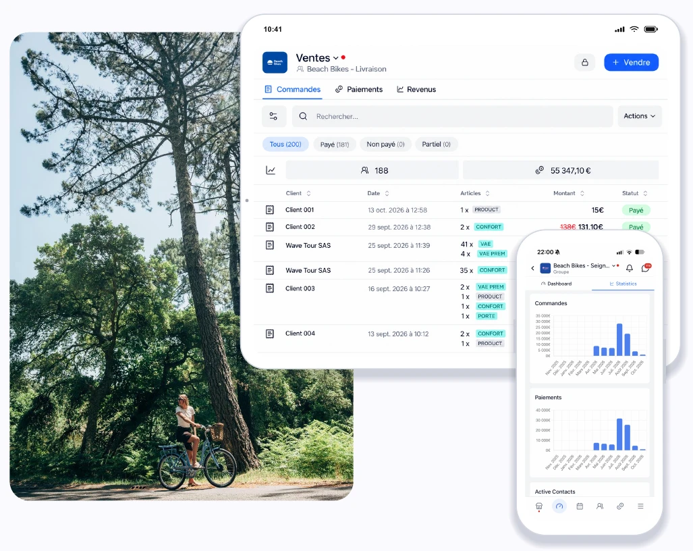Click the tallest bar in Paiements chart

pyautogui.click(x=619, y=434)
